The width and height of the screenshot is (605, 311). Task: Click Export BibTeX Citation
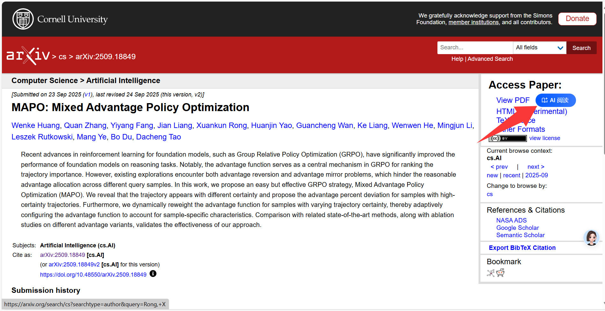[x=522, y=248]
